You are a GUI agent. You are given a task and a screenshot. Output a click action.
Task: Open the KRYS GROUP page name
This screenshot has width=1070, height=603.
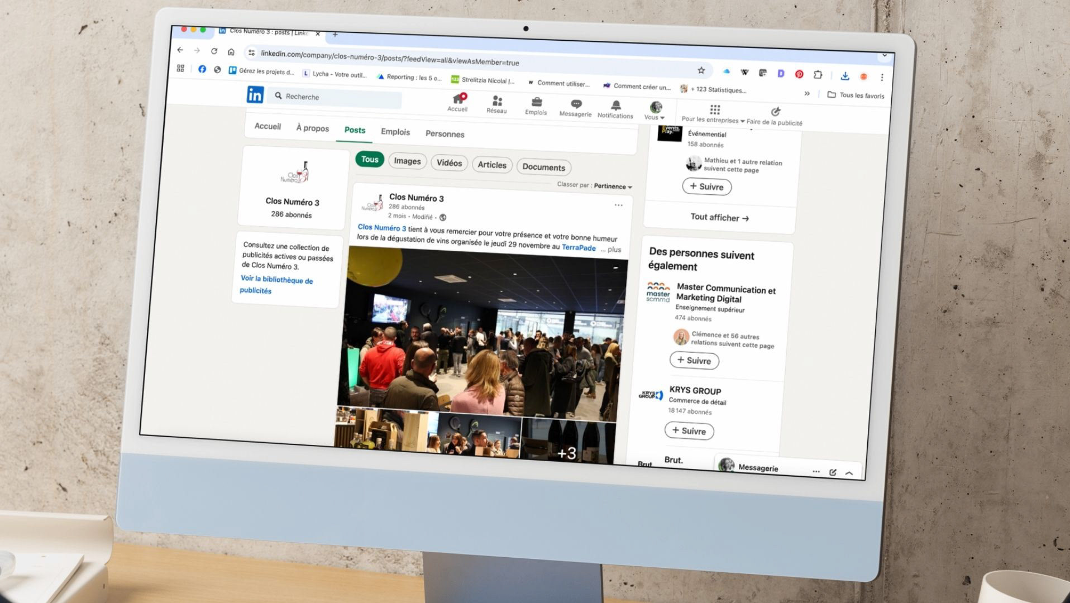point(695,390)
